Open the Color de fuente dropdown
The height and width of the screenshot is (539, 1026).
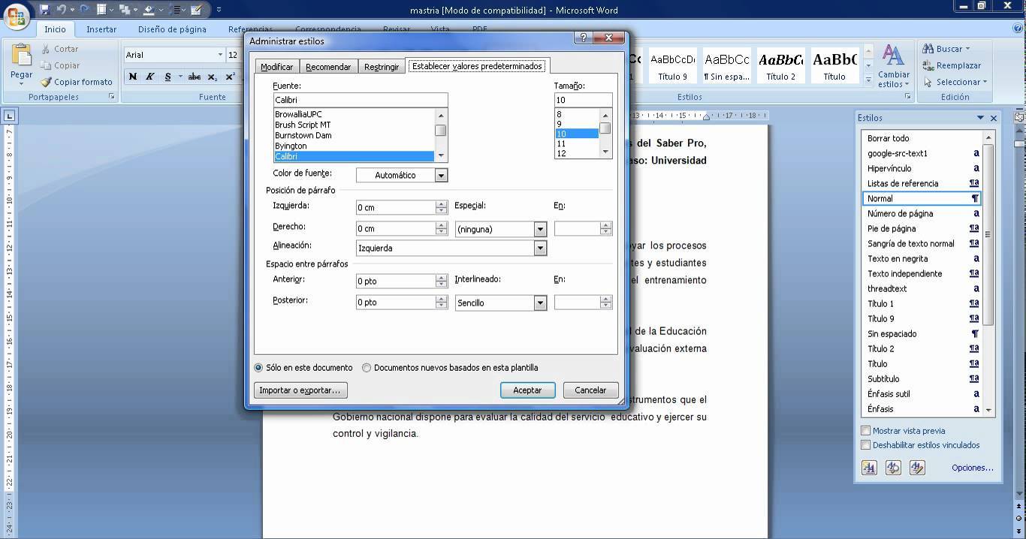441,175
